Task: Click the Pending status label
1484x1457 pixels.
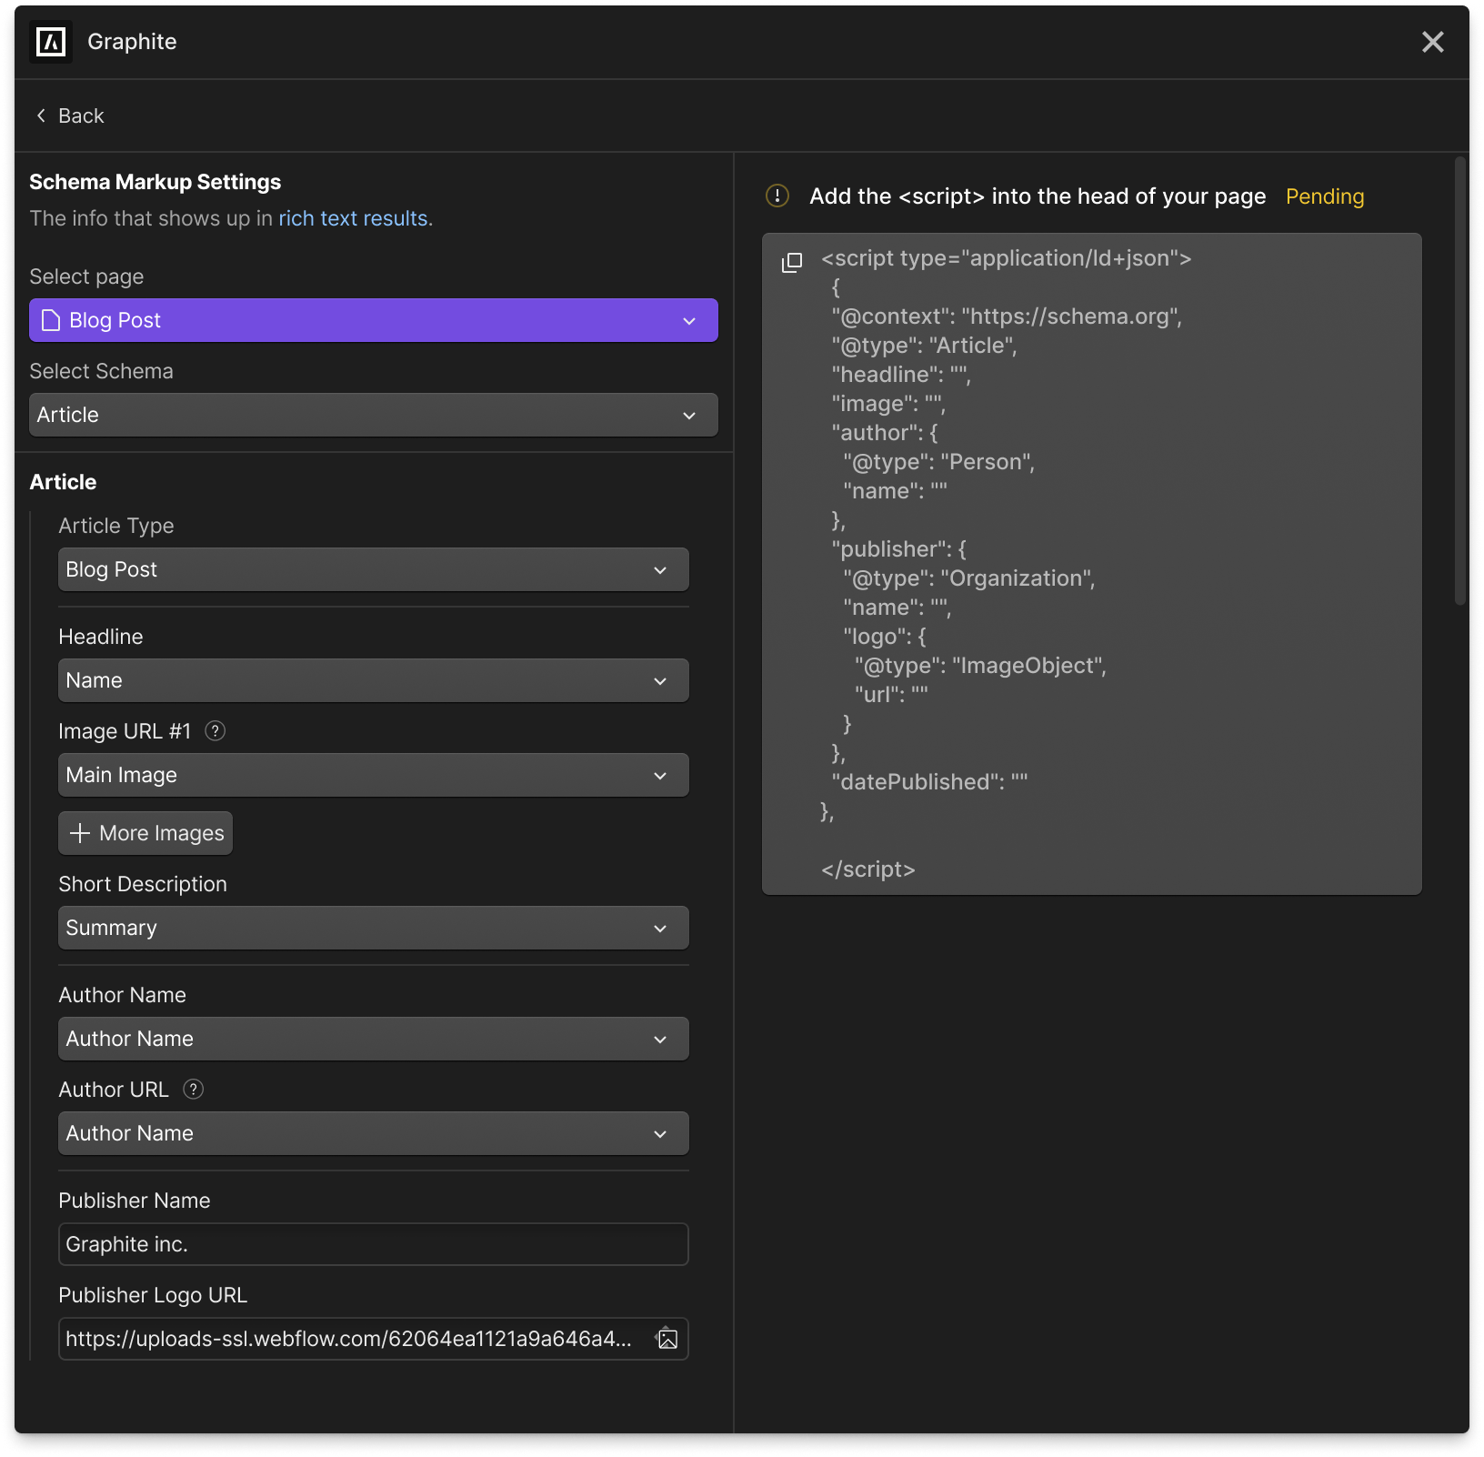Action: 1325,196
